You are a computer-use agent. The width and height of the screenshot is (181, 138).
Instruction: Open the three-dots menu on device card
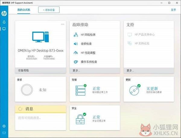[x=62, y=24]
